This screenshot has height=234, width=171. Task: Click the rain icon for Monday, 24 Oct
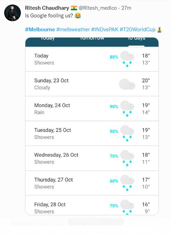point(127,108)
